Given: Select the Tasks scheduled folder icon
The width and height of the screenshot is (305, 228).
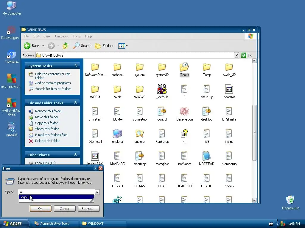Looking at the screenshot, I should point(184,67).
